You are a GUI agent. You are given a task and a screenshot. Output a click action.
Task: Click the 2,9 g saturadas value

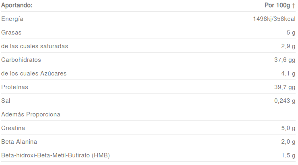[x=288, y=46]
